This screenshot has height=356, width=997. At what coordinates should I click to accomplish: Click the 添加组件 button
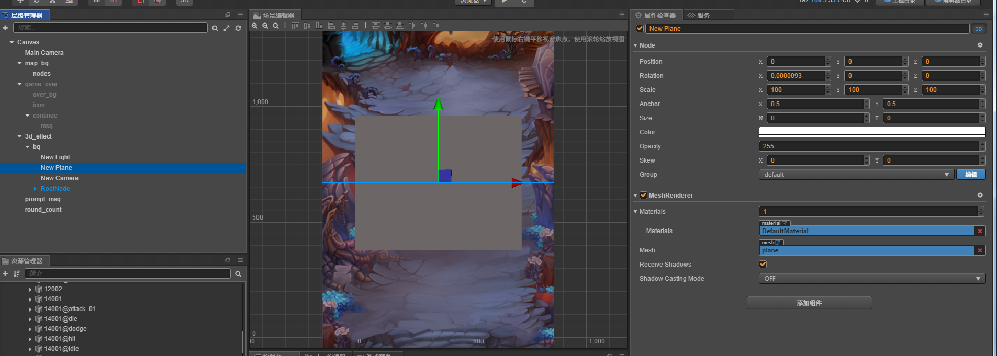pos(809,303)
